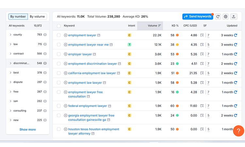Viewport: 245px width, 147px height.
Task: Open 'georgia employment lawyer free consultation' link
Action: coord(91,118)
